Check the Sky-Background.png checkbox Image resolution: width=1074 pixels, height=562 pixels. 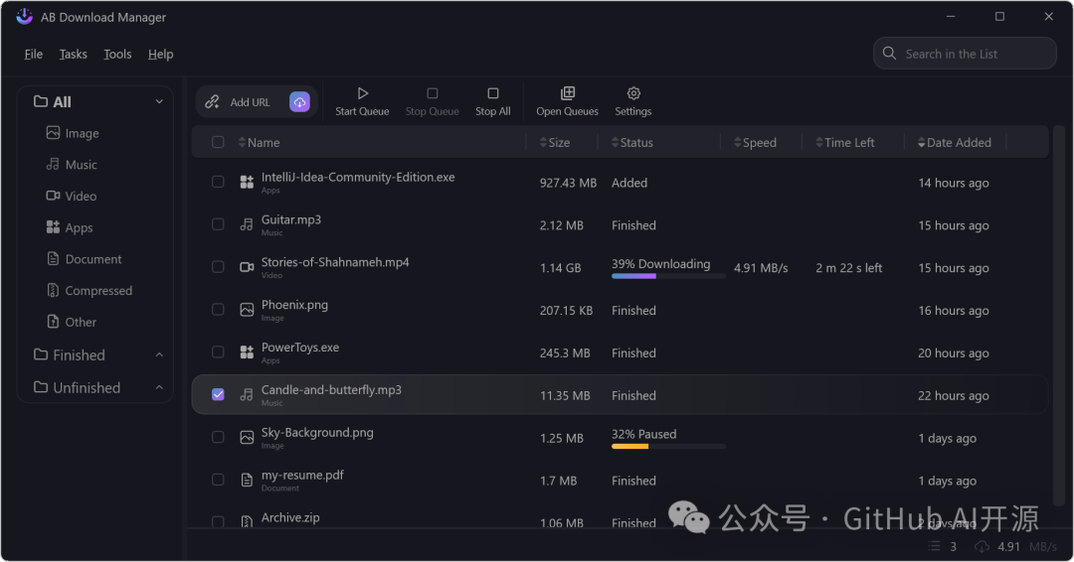(218, 438)
